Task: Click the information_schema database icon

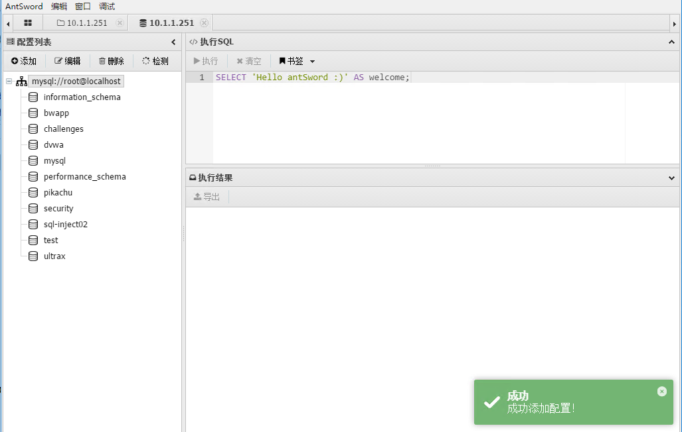Action: coord(33,97)
